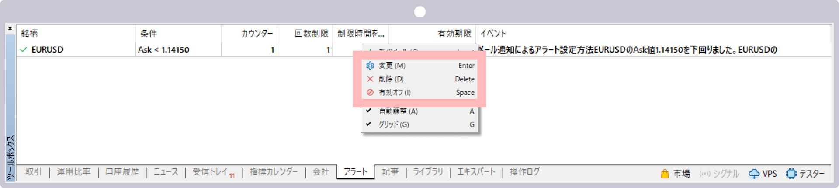Choose 削除 (D) from the context menu
Viewport: 839px width, 188px height.
click(x=391, y=79)
